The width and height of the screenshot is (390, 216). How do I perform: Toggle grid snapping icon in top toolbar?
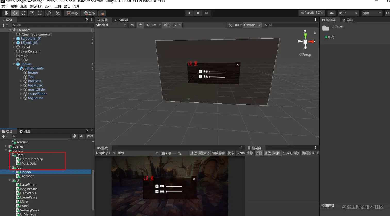click(102, 13)
